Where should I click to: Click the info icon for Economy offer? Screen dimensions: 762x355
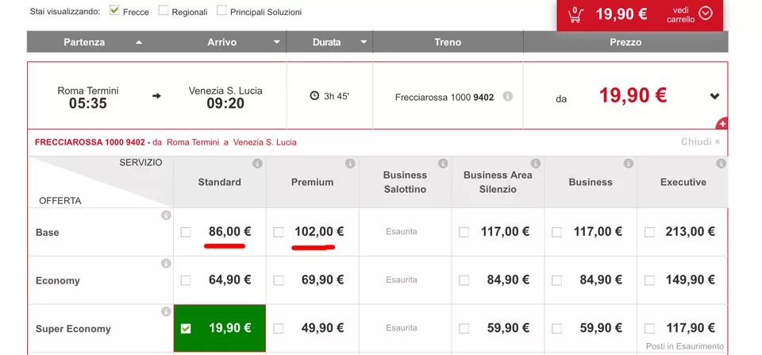pos(166,263)
